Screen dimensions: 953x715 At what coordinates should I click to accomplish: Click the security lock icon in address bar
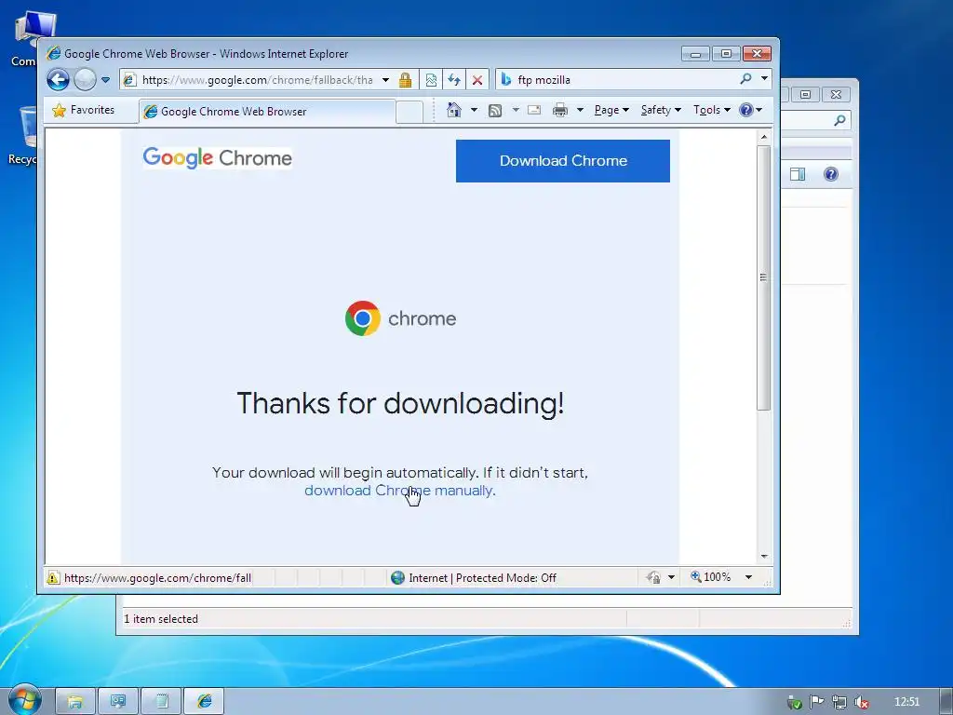point(406,80)
